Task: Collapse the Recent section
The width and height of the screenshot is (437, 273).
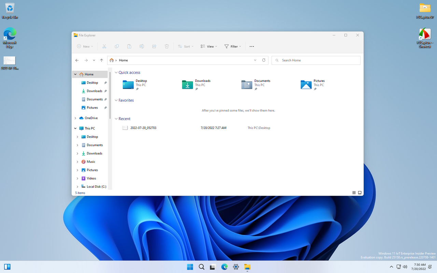Action: 116,119
